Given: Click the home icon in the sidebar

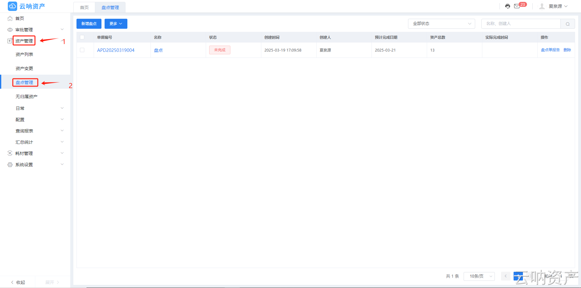Looking at the screenshot, I should coord(10,18).
